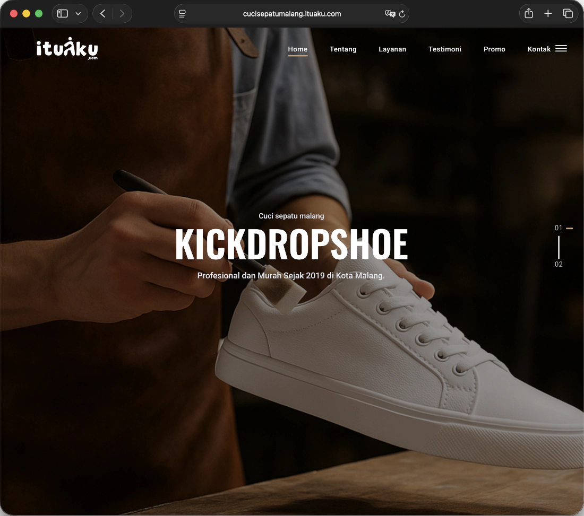Click the translate page icon
584x516 pixels.
[x=390, y=14]
